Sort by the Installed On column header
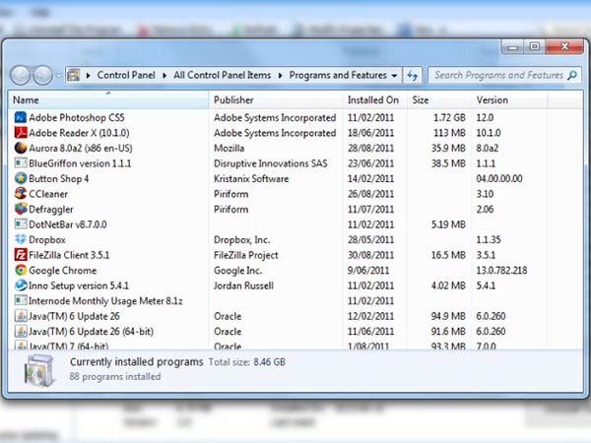591x443 pixels. 374,99
